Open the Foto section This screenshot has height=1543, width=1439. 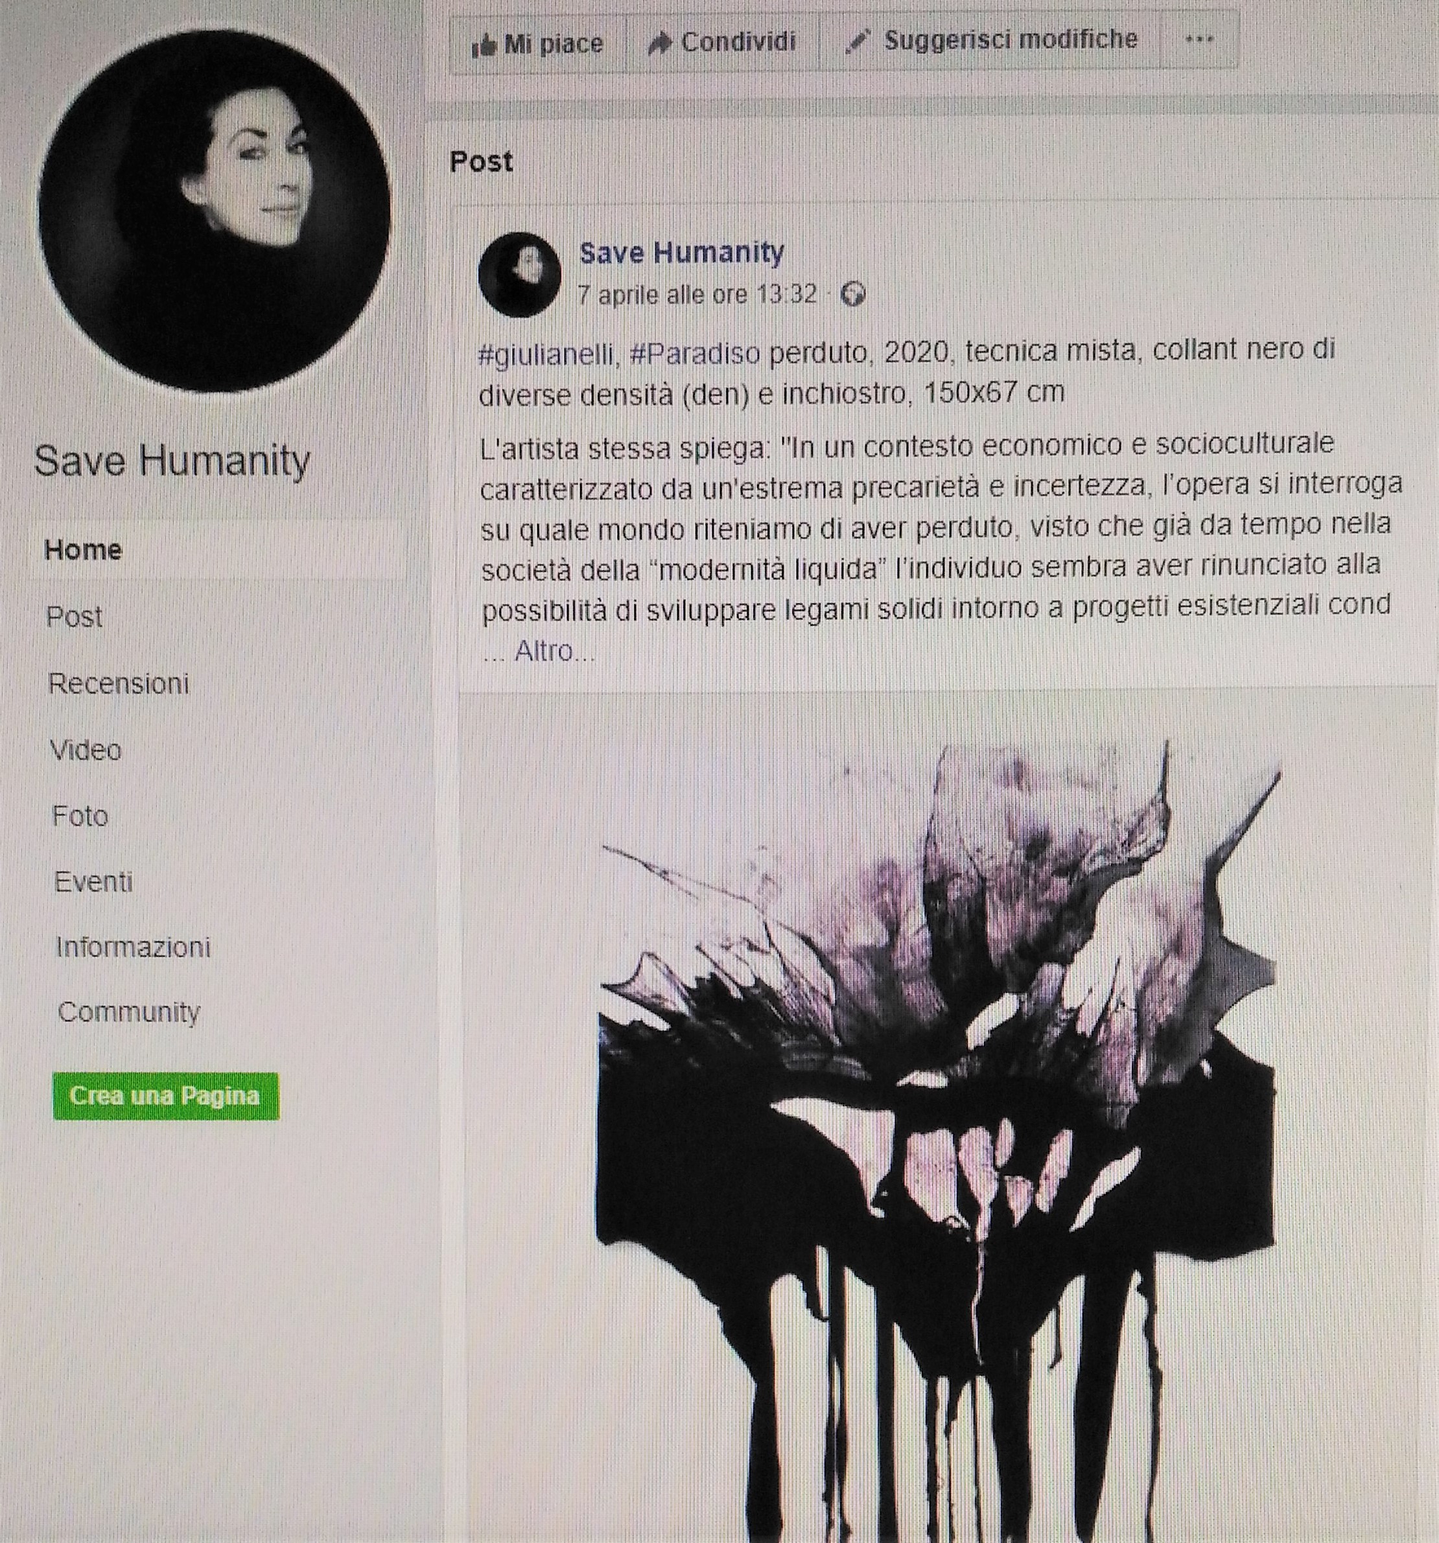tap(80, 816)
